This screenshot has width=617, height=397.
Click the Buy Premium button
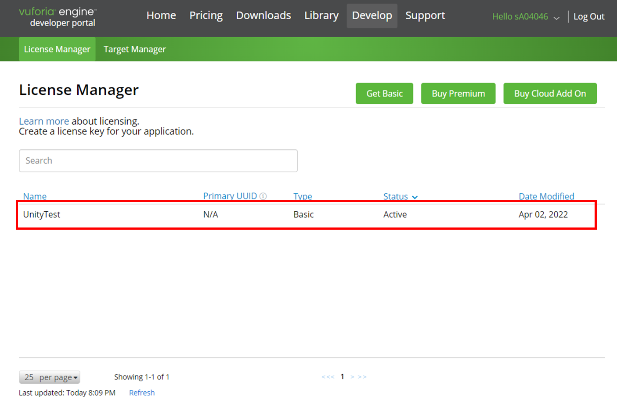point(458,94)
